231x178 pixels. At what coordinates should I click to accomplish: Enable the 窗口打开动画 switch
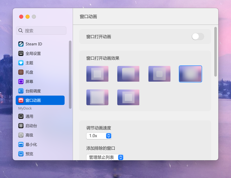pyautogui.click(x=198, y=37)
